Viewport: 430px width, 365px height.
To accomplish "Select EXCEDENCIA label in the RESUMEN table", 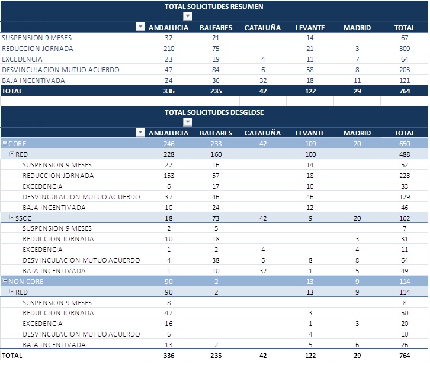I will 23,59.
